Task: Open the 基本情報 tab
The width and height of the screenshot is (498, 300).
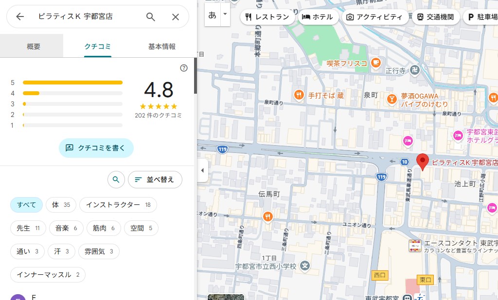Action: tap(162, 47)
